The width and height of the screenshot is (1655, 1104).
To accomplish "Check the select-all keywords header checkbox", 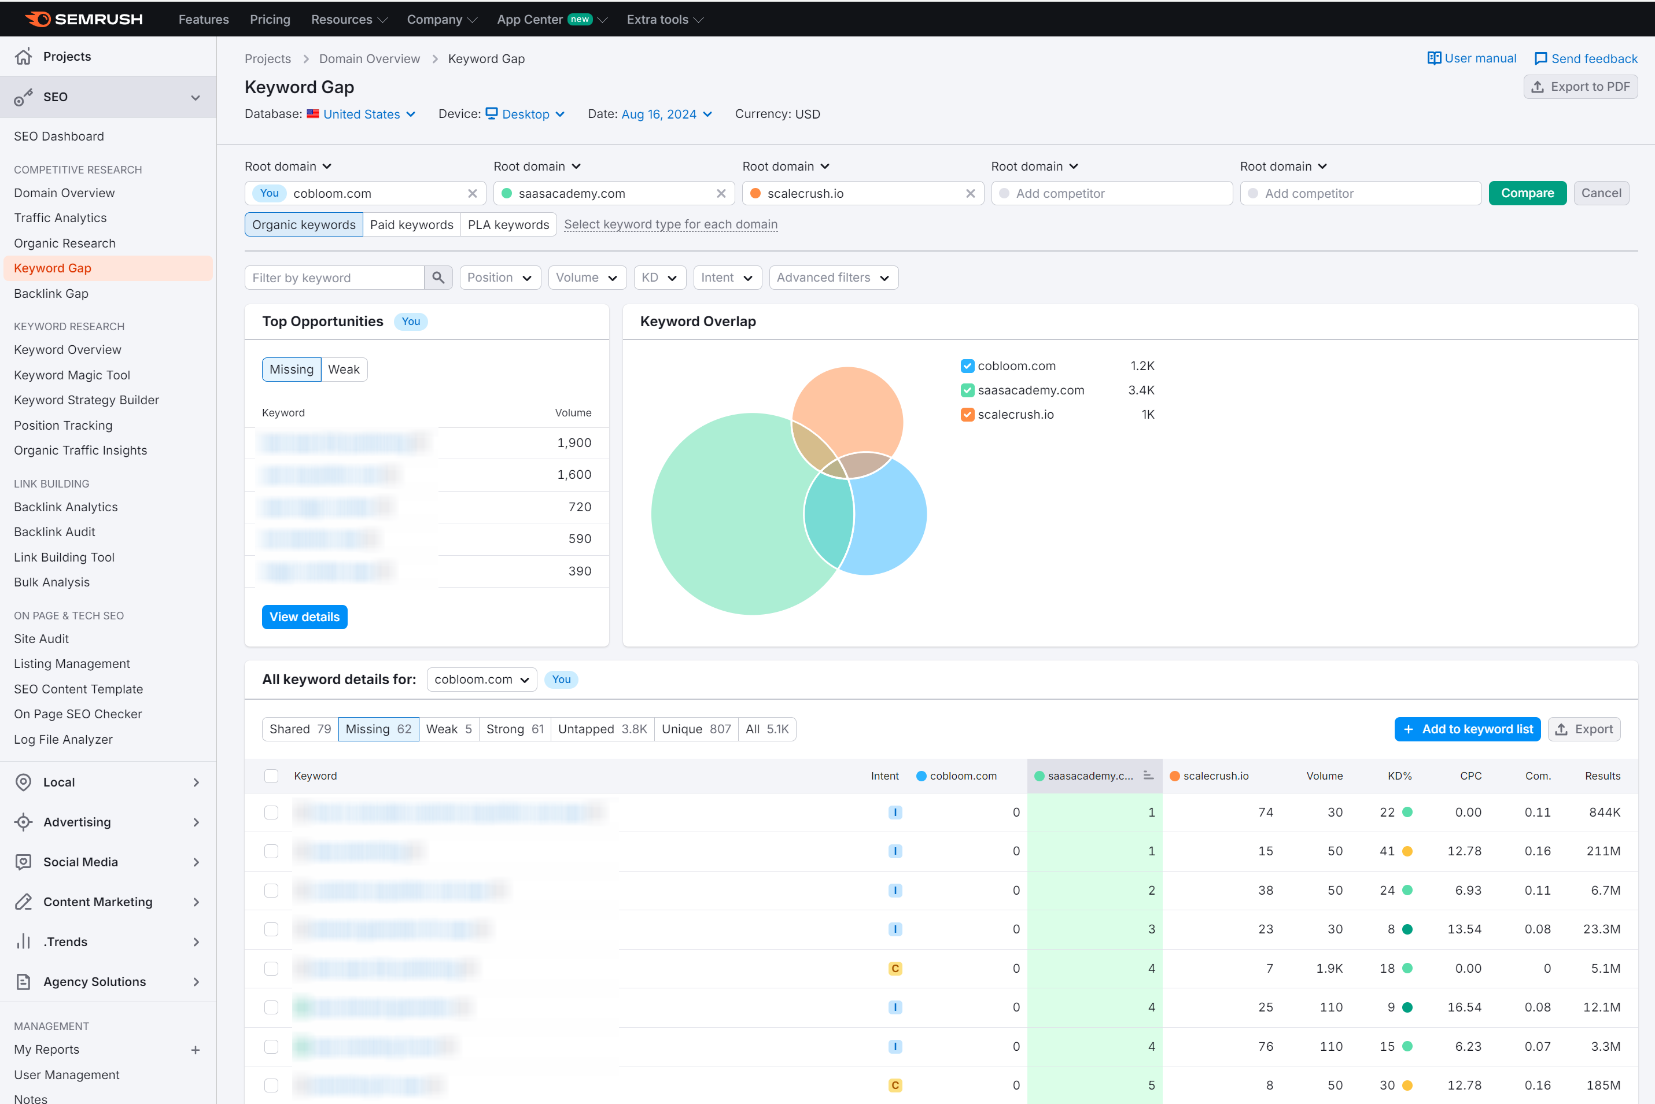I will click(271, 776).
